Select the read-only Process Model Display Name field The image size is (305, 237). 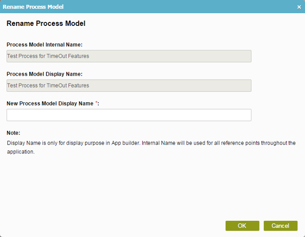[129, 86]
